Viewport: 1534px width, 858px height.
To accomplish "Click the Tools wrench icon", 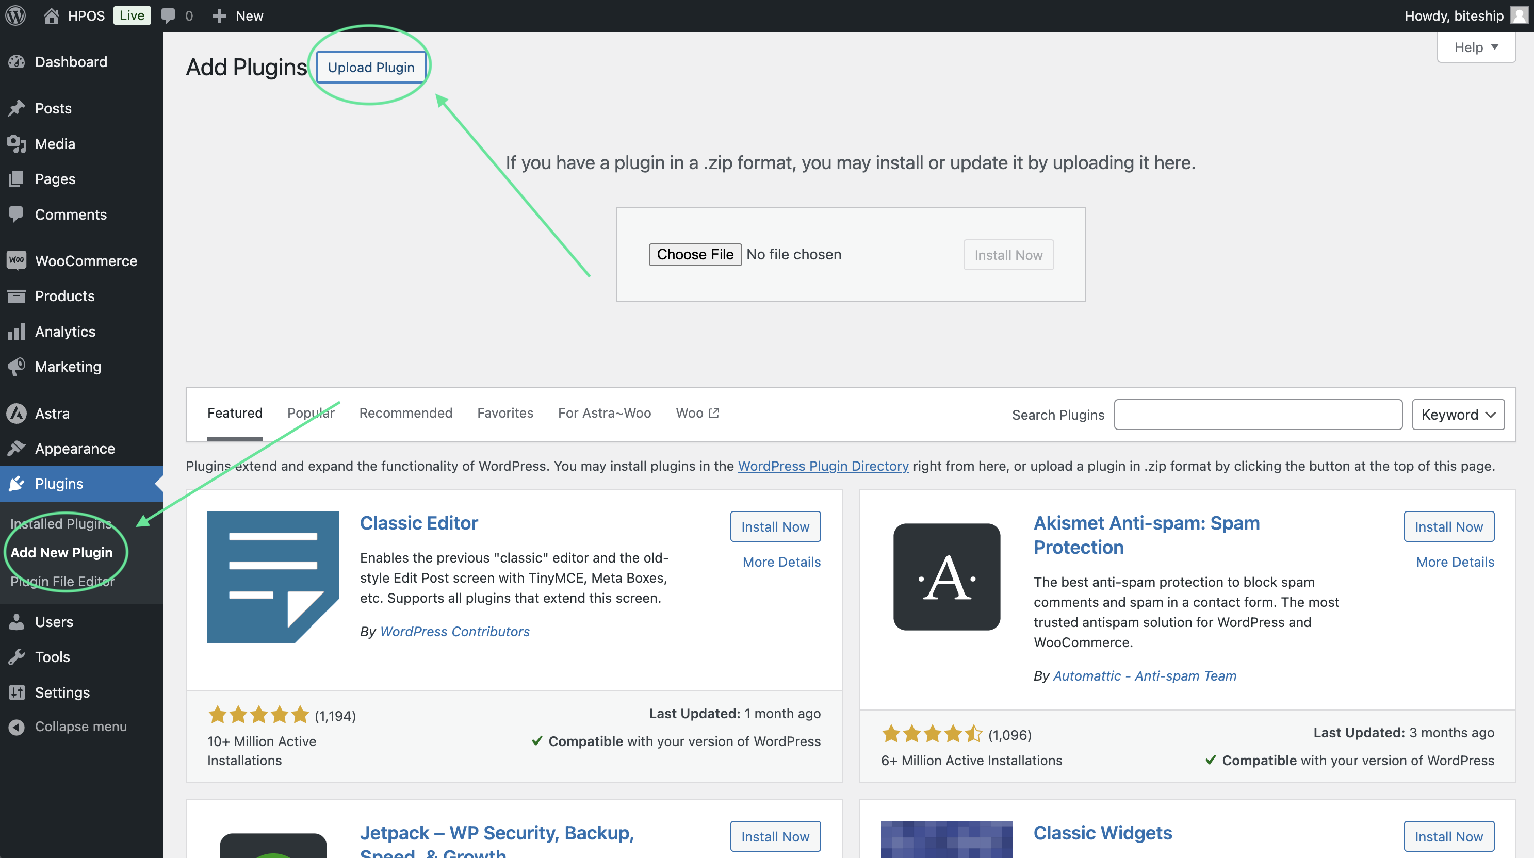I will click(17, 657).
